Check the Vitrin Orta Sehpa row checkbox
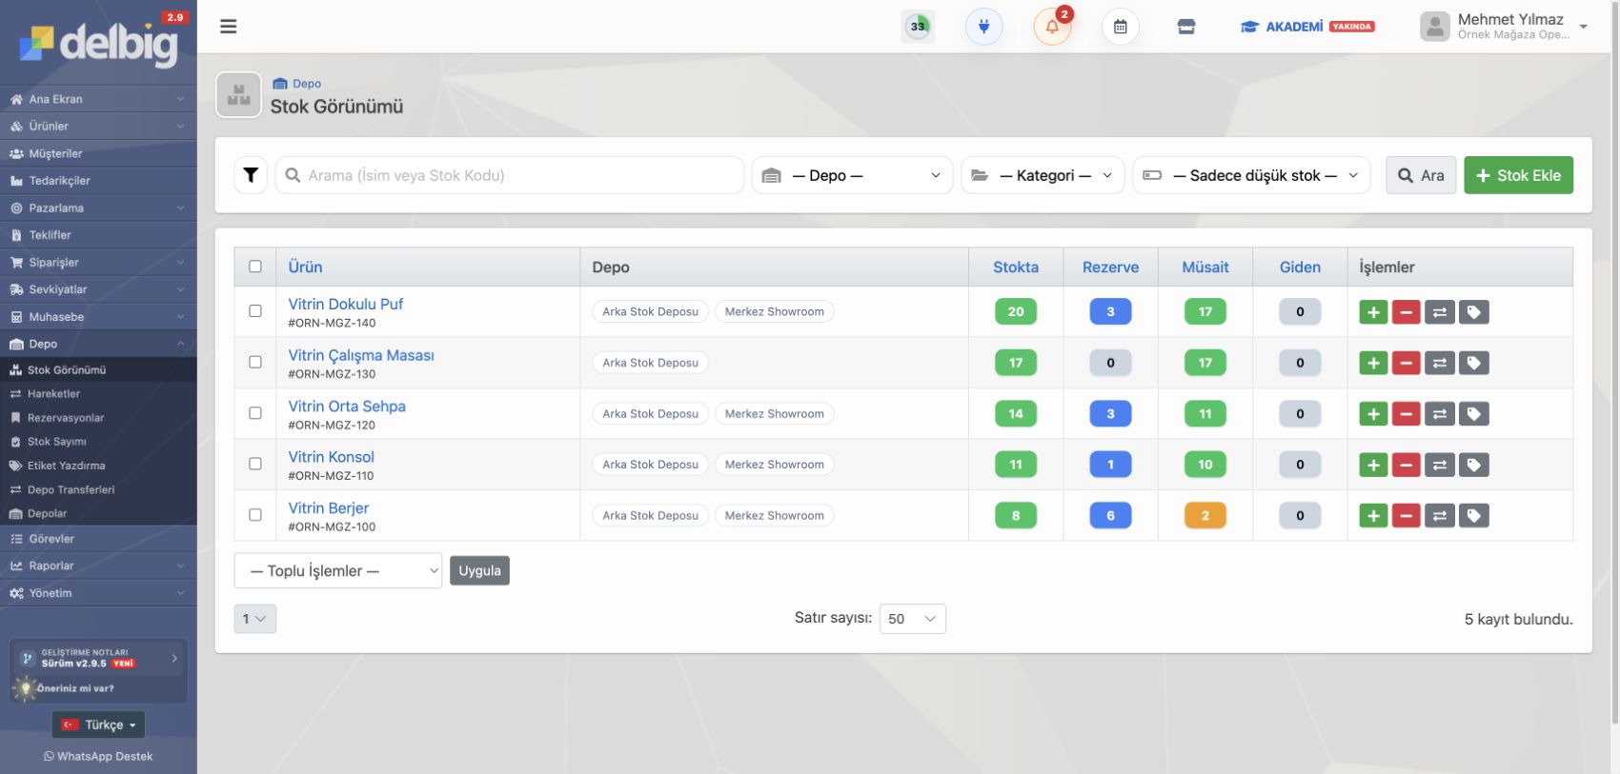This screenshot has height=774, width=1620. (x=255, y=413)
